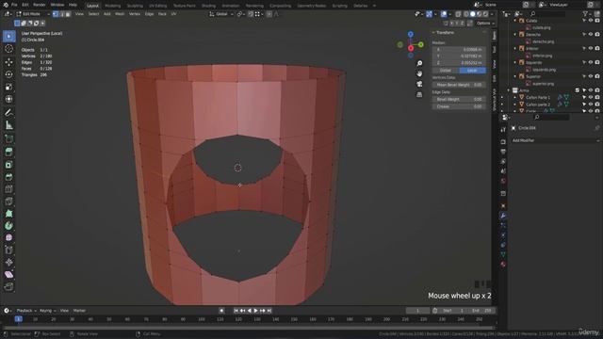Select the Loop Cut tool

8,189
